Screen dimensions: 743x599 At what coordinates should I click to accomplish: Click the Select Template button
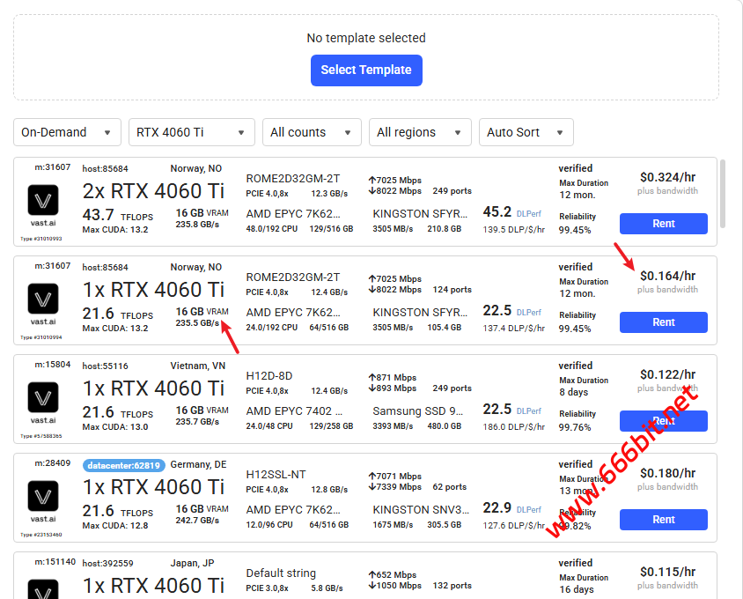(366, 70)
